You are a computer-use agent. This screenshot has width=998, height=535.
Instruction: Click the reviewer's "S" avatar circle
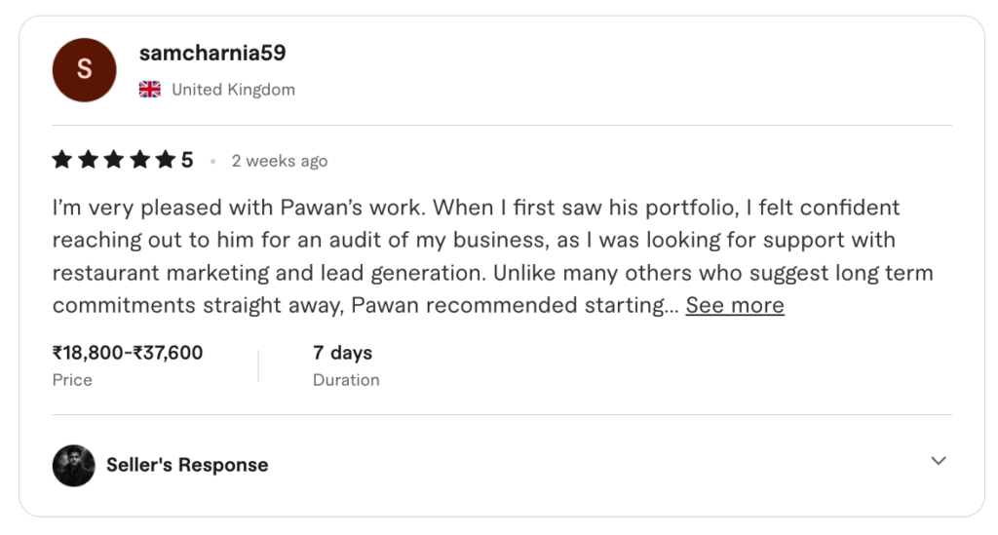click(84, 70)
